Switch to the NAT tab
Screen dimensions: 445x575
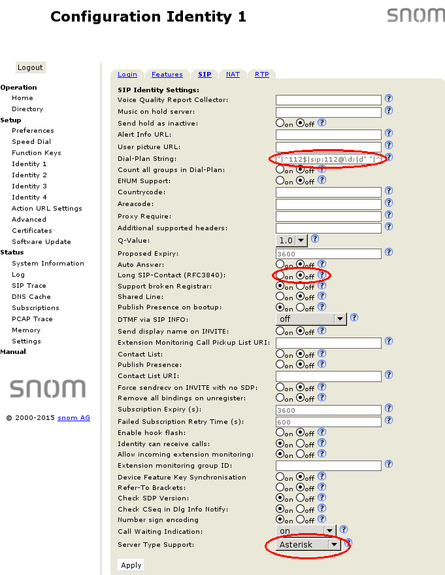click(x=233, y=75)
